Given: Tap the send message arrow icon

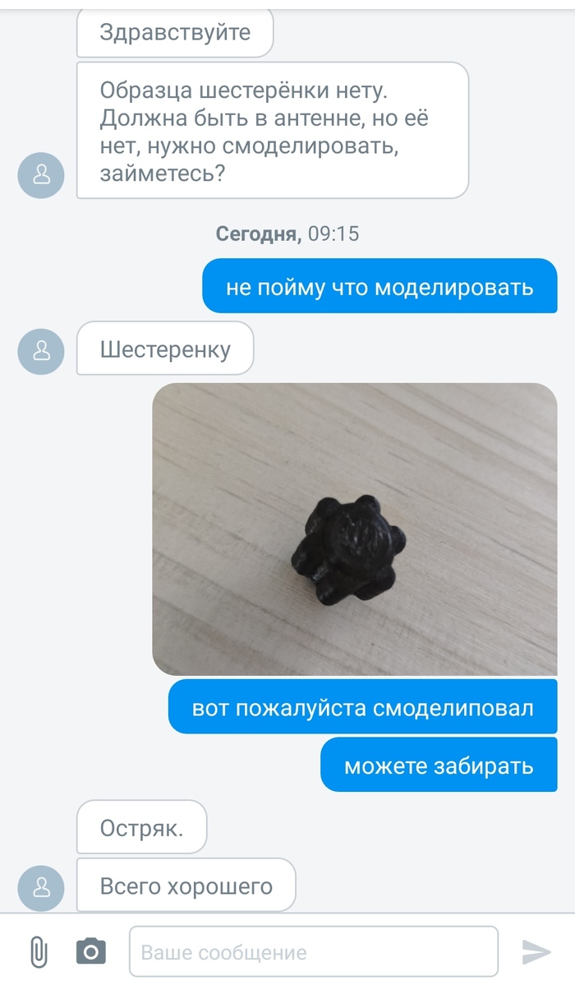Looking at the screenshot, I should [x=536, y=952].
